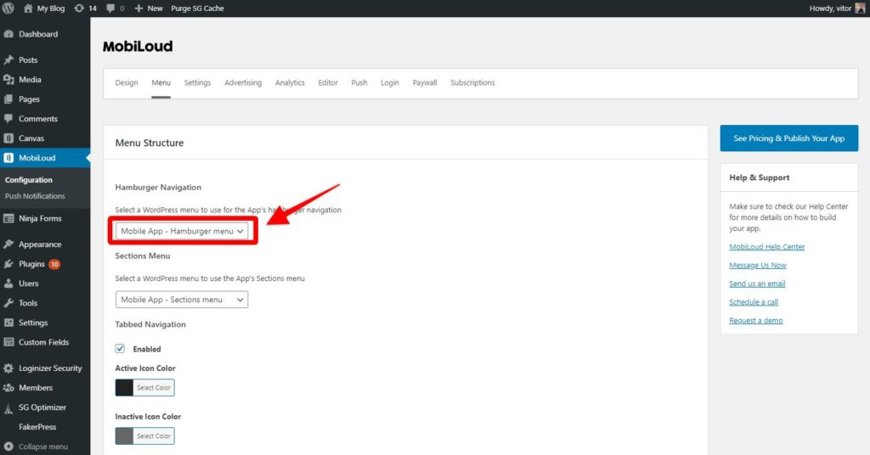Click the Tools wrench icon
This screenshot has height=455, width=870.
(8, 303)
